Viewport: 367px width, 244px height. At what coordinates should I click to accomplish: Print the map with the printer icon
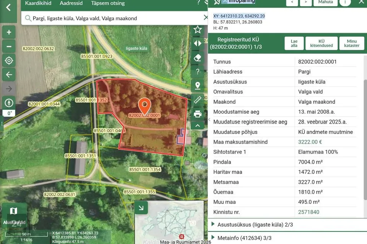[x=198, y=114]
